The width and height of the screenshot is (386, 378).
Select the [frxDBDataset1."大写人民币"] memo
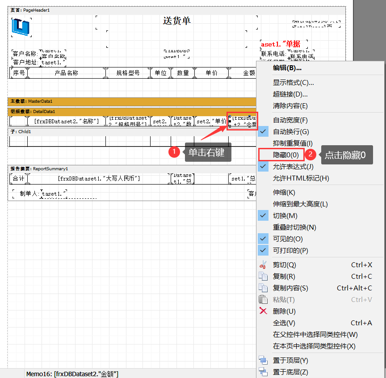(99, 179)
